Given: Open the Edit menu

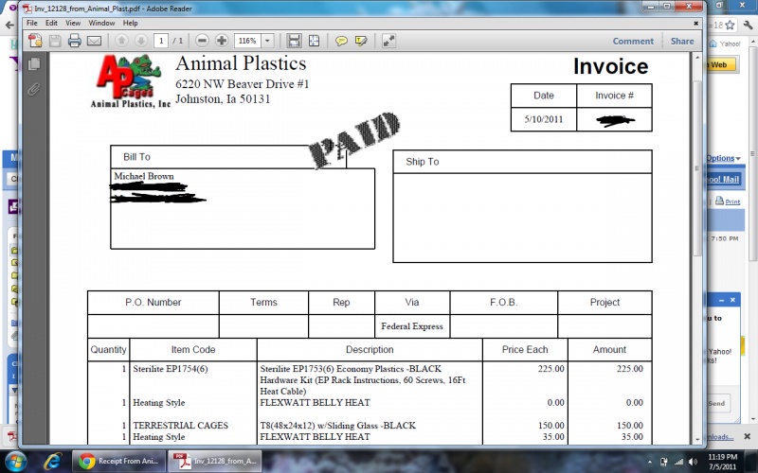Looking at the screenshot, I should point(51,23).
